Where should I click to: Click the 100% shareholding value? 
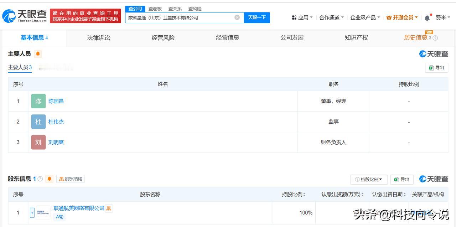(306, 213)
